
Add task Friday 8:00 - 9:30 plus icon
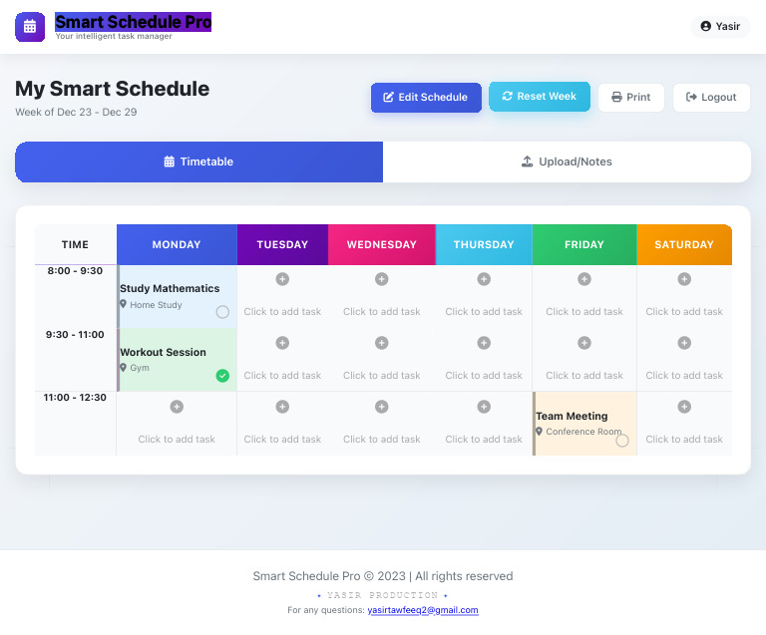coord(584,279)
